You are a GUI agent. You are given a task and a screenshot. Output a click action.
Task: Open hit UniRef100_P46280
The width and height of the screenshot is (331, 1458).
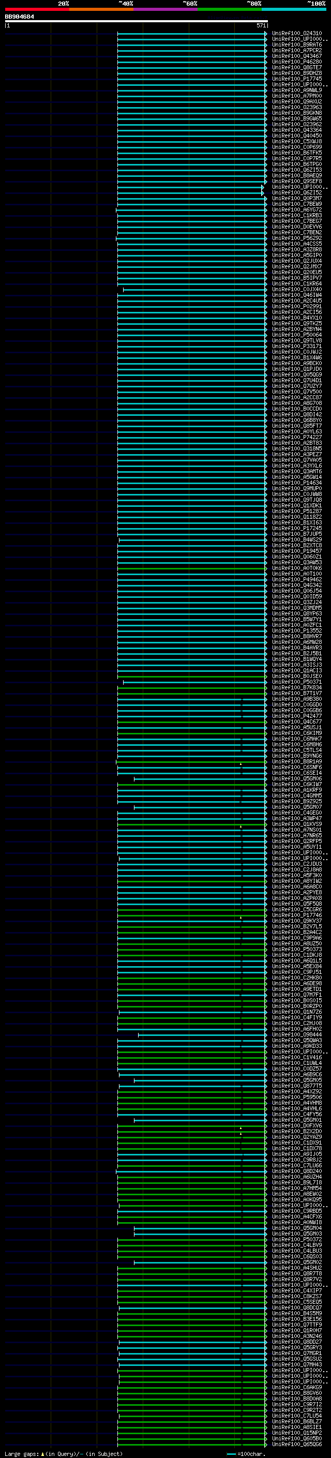tap(296, 62)
